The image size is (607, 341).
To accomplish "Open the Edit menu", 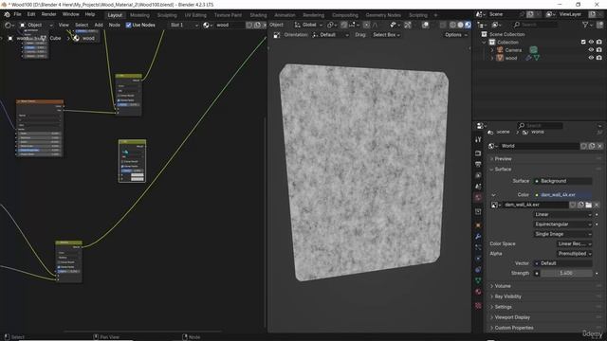I will (31, 14).
